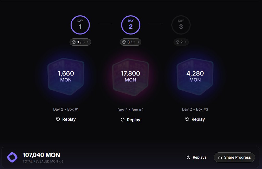262x169 pixels.
Task: Click the cube icon in Day 1 pill
Action: click(73, 42)
